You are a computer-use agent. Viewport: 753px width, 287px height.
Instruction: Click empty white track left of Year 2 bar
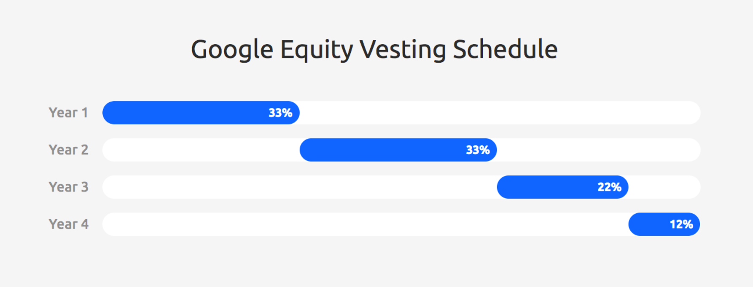(201, 150)
